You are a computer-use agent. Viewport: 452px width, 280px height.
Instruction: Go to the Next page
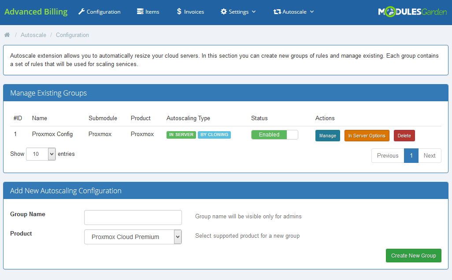[430, 155]
